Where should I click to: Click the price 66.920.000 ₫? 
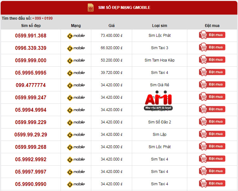[112, 48]
